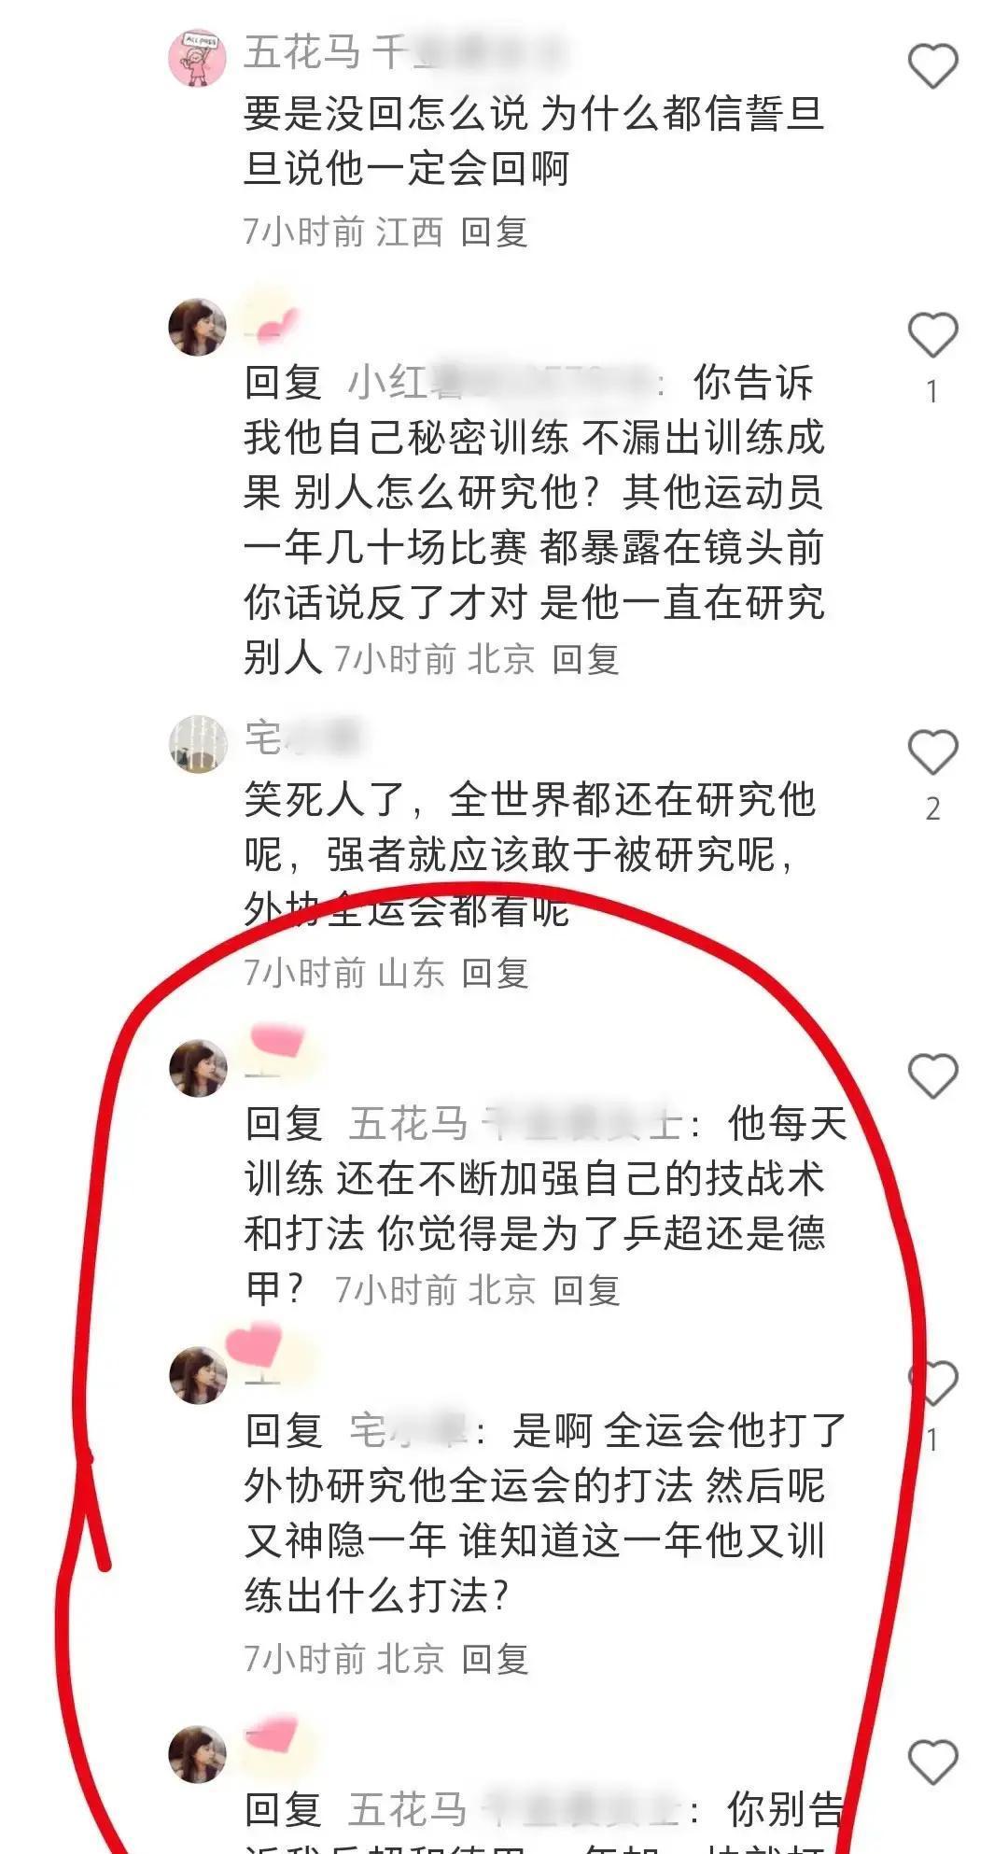Like the comment about 乒超还是德甲
The image size is (1008, 1854).
(933, 1075)
